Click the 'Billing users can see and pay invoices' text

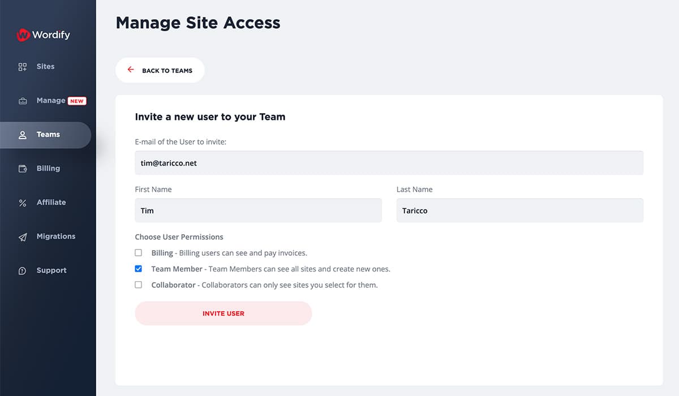tap(243, 253)
